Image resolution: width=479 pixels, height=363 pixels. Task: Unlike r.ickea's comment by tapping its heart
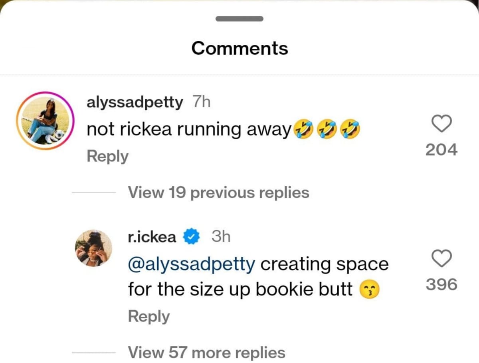tap(441, 260)
